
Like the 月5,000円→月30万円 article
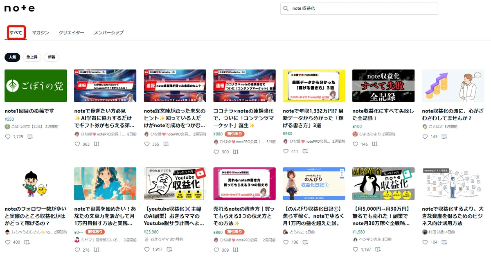coord(356,250)
